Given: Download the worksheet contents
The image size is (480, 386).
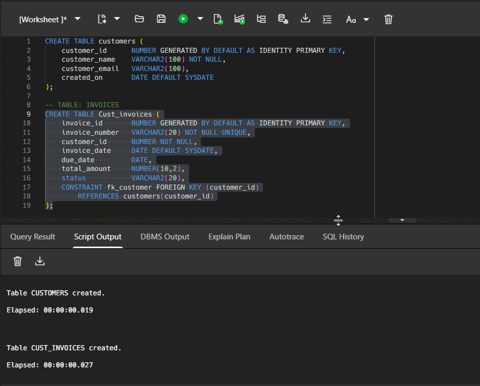Looking at the screenshot, I should pyautogui.click(x=305, y=19).
